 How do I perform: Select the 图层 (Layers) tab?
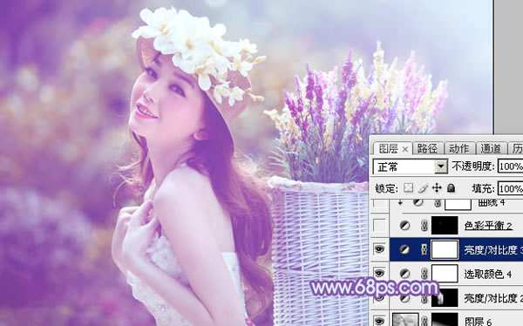click(x=388, y=148)
